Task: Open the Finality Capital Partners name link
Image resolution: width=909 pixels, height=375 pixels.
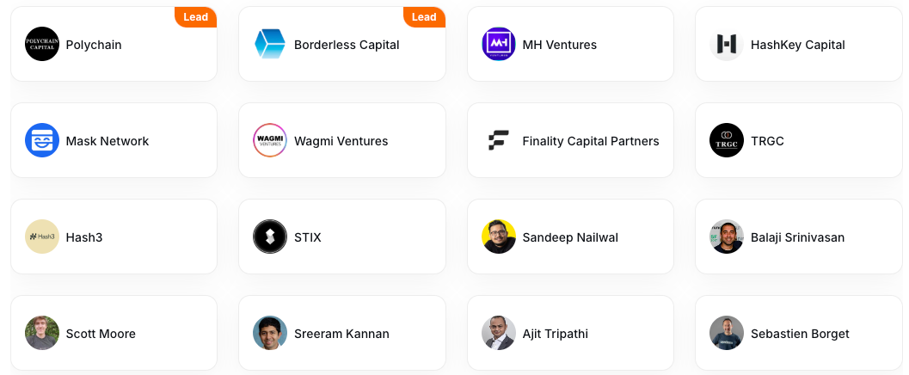Action: (591, 141)
